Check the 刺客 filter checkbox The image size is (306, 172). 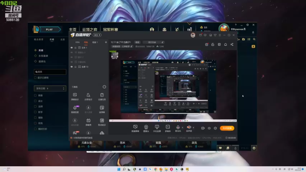[35, 95]
